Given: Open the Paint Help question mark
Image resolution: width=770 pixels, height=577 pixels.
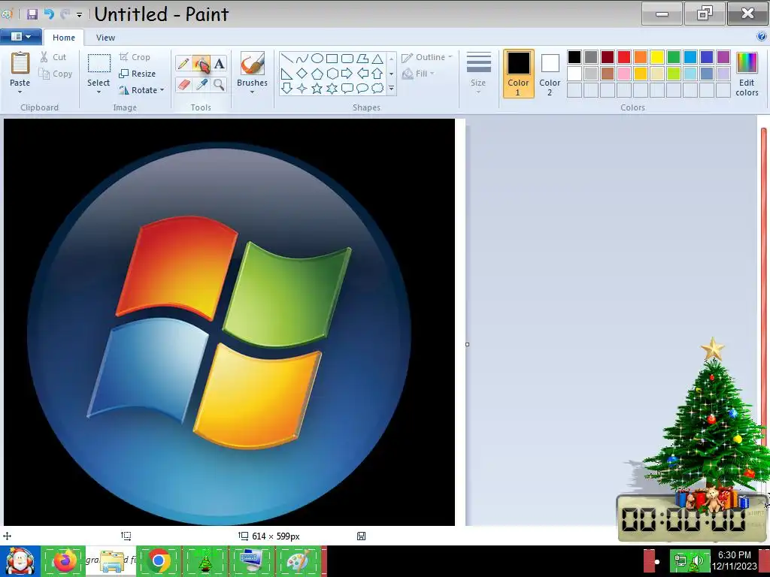Looking at the screenshot, I should (762, 36).
